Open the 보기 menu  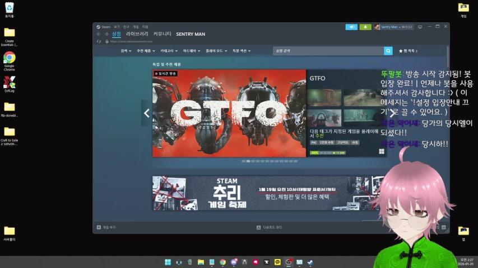click(x=117, y=27)
